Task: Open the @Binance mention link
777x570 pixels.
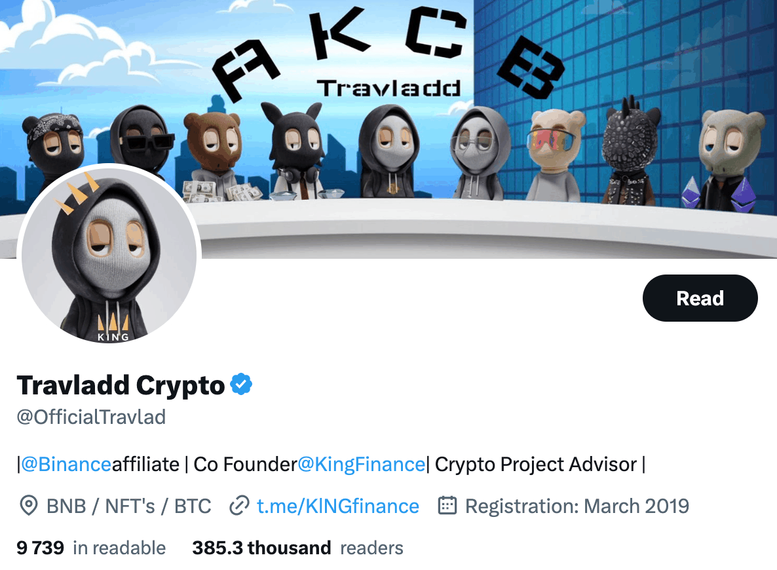Action: point(66,465)
